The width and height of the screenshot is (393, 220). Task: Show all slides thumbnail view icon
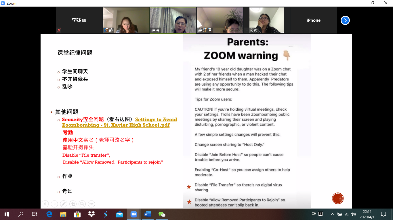73,204
